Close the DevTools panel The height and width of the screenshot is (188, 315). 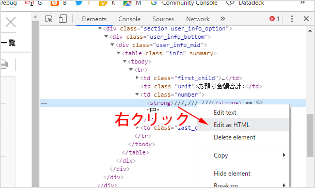[306, 19]
